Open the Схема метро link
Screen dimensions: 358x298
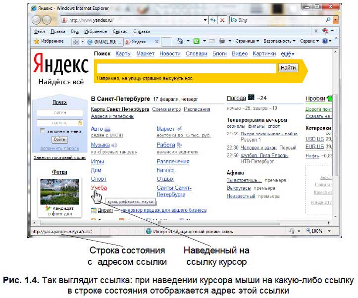166,109
